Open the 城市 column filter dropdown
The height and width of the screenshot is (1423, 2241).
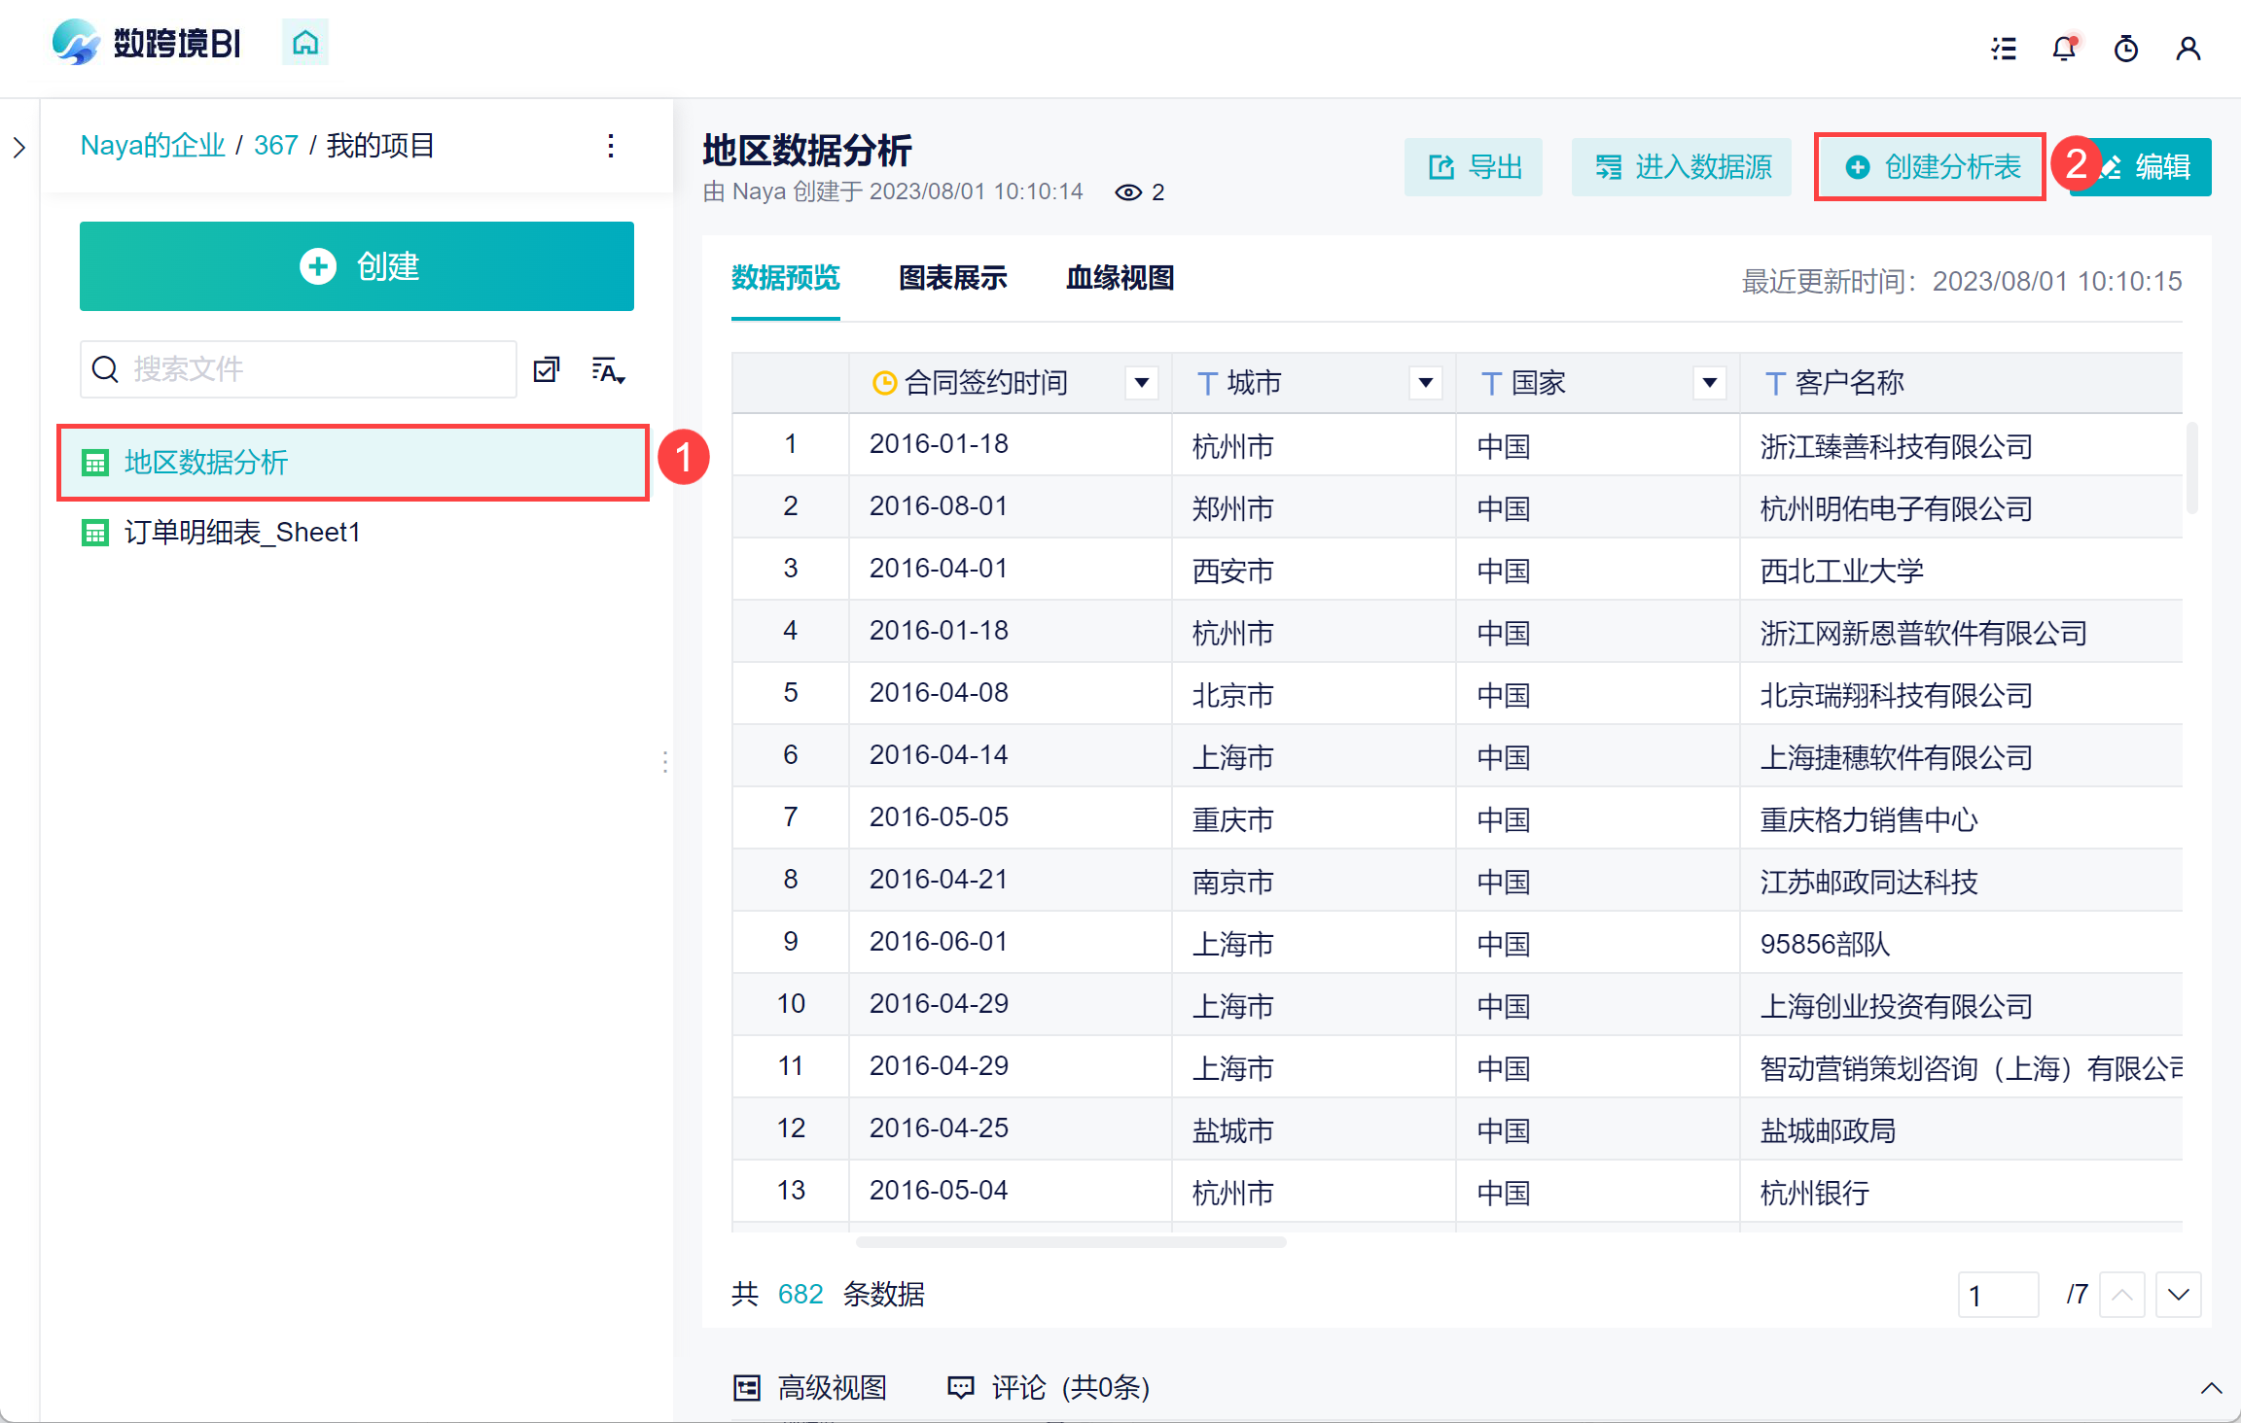point(1425,383)
